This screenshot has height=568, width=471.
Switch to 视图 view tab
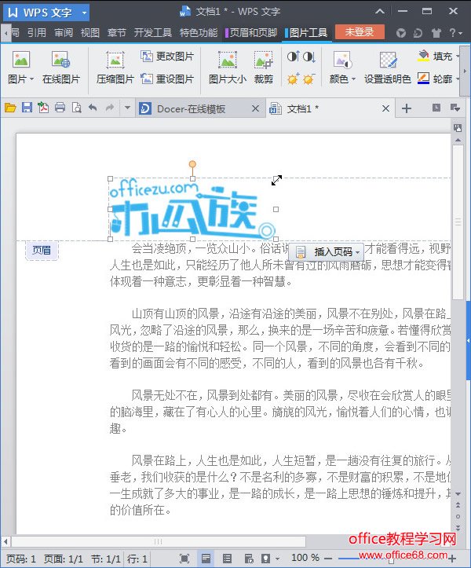point(90,32)
